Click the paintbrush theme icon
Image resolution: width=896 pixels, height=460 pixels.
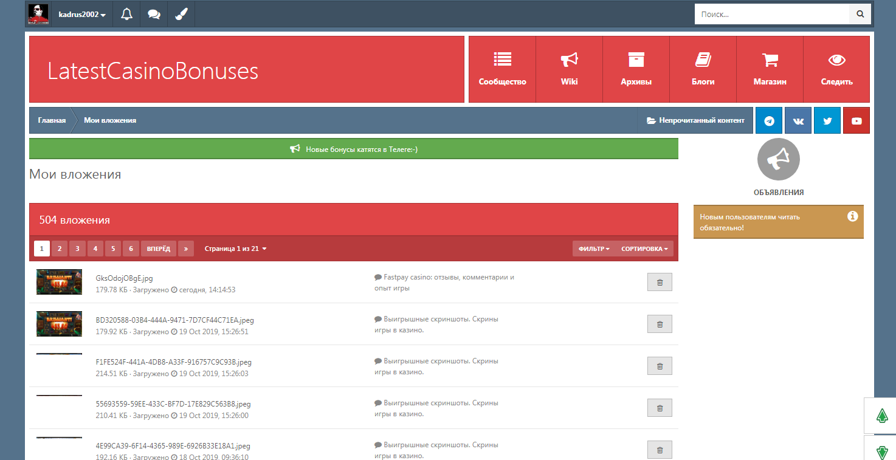point(181,14)
